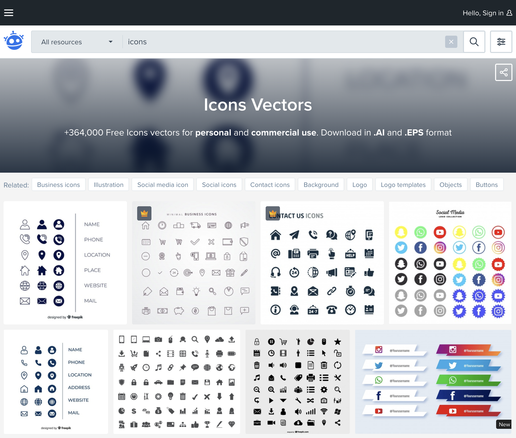
Task: Select the Buttons related tag
Action: pos(486,185)
